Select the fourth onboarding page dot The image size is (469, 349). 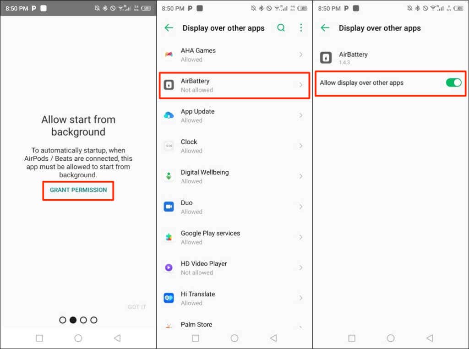[93, 320]
